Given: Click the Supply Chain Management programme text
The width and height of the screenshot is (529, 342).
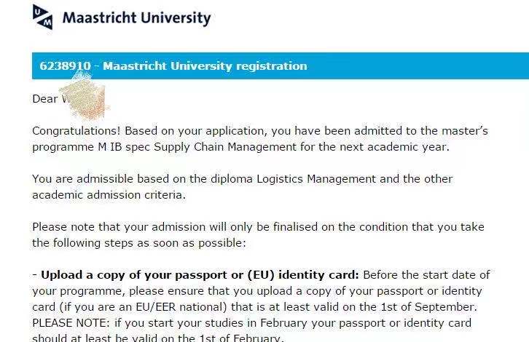Looking at the screenshot, I should point(225,147).
